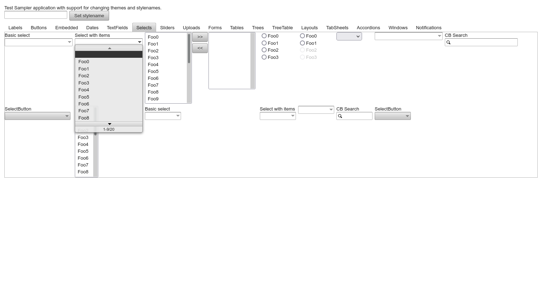Select Foo7 in the twin-column left list
The height and width of the screenshot is (307, 542).
click(166, 85)
